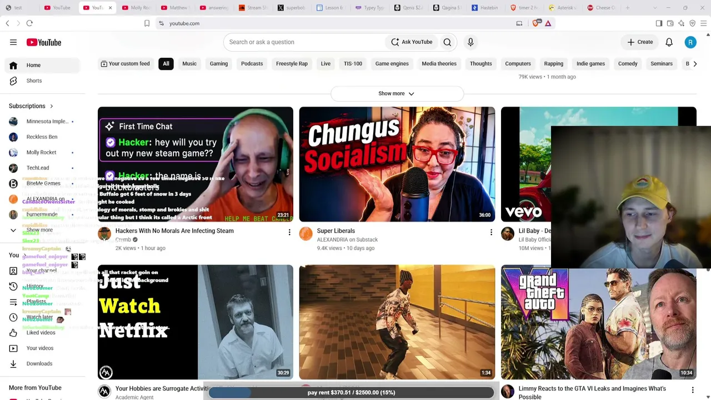
Task: Open the Hackers With No Morals video title
Action: tap(174, 231)
